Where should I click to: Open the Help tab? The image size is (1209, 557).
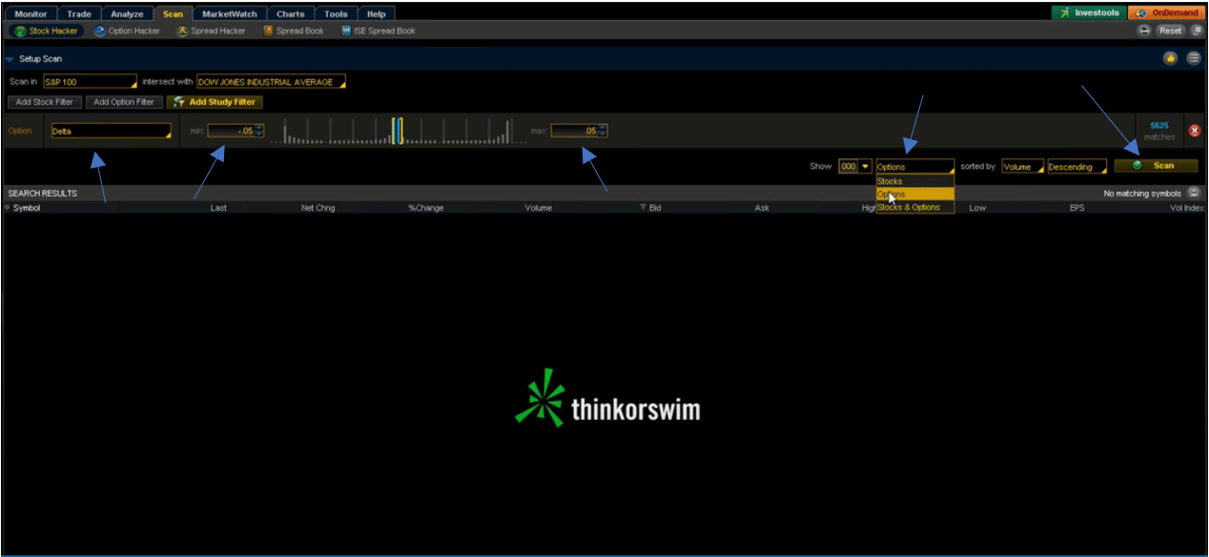click(x=377, y=14)
